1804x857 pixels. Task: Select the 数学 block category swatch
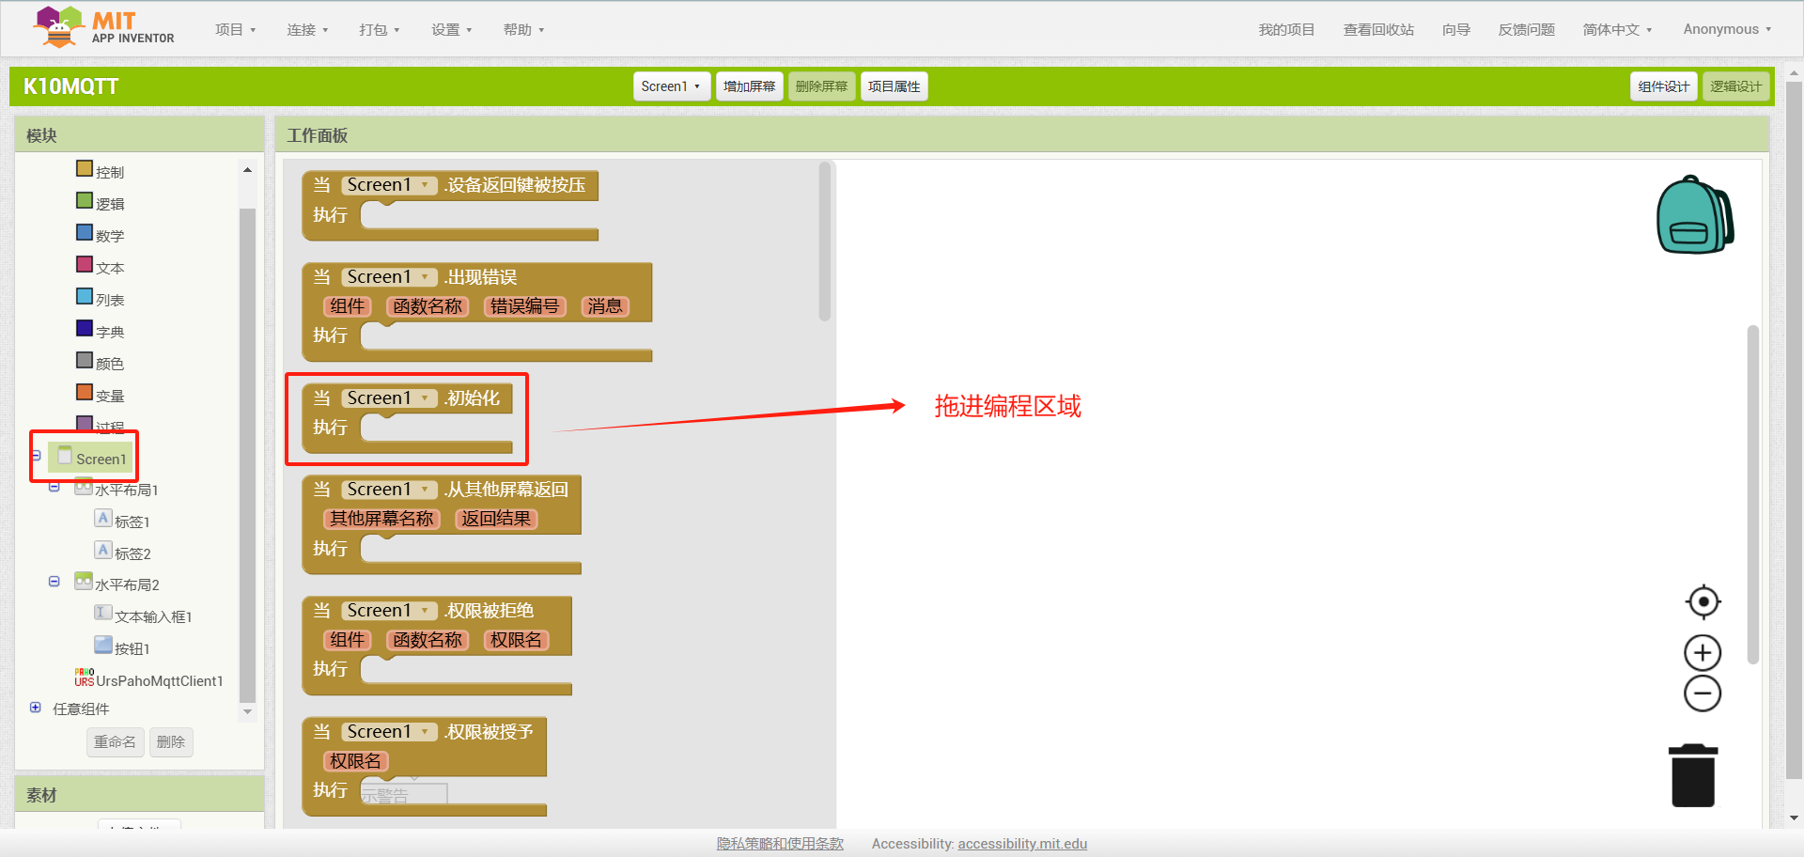(x=85, y=233)
